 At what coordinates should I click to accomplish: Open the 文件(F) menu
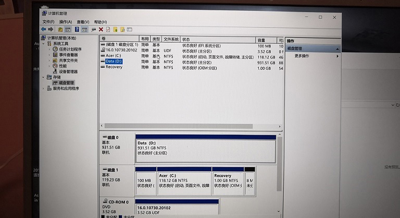tap(48, 22)
